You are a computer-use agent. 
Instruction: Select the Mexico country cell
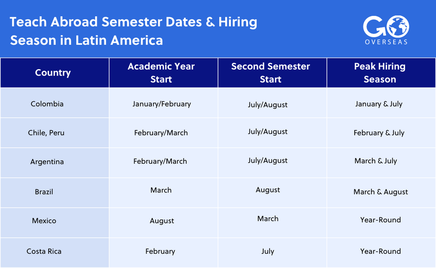(x=44, y=221)
